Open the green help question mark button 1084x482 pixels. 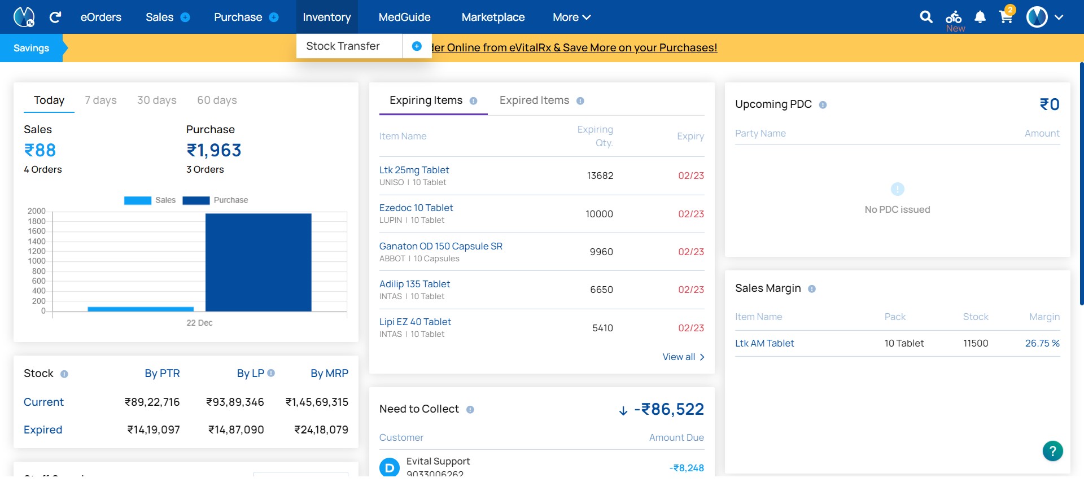pyautogui.click(x=1052, y=451)
